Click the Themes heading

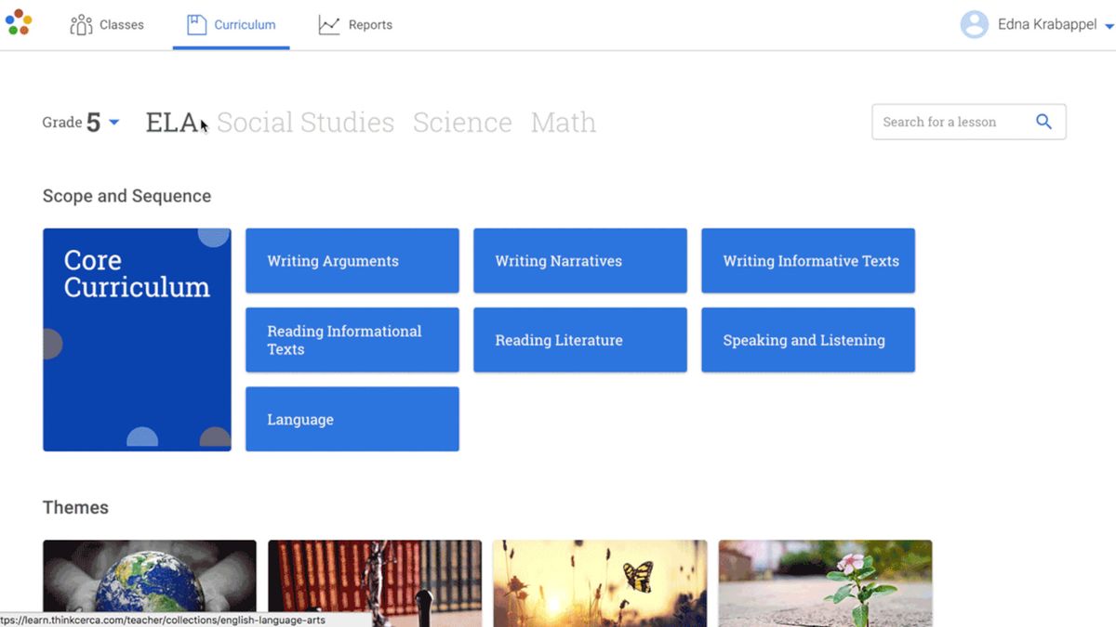coord(75,507)
